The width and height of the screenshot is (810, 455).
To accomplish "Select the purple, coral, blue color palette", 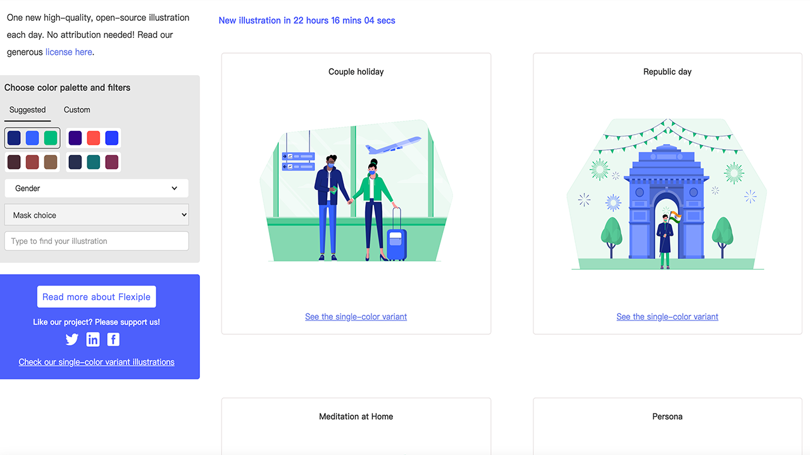I will [94, 138].
